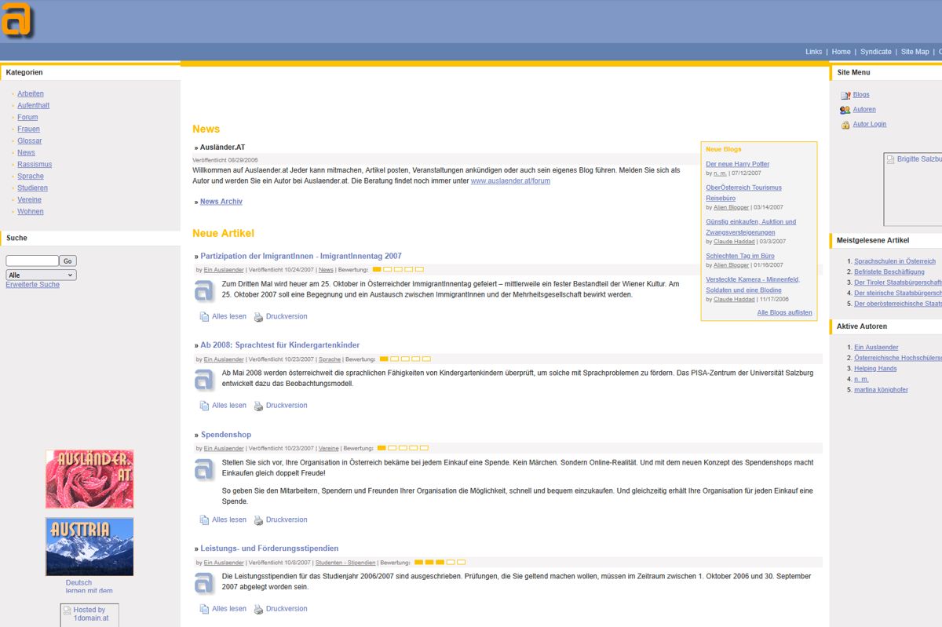This screenshot has height=627, width=942.
Task: Rate the Leistungsstipendien article using rating bar
Action: point(440,562)
